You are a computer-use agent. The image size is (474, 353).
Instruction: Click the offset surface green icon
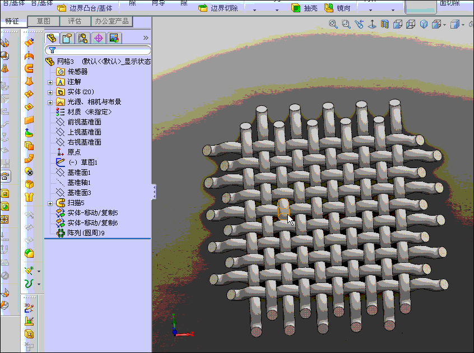pos(29,133)
